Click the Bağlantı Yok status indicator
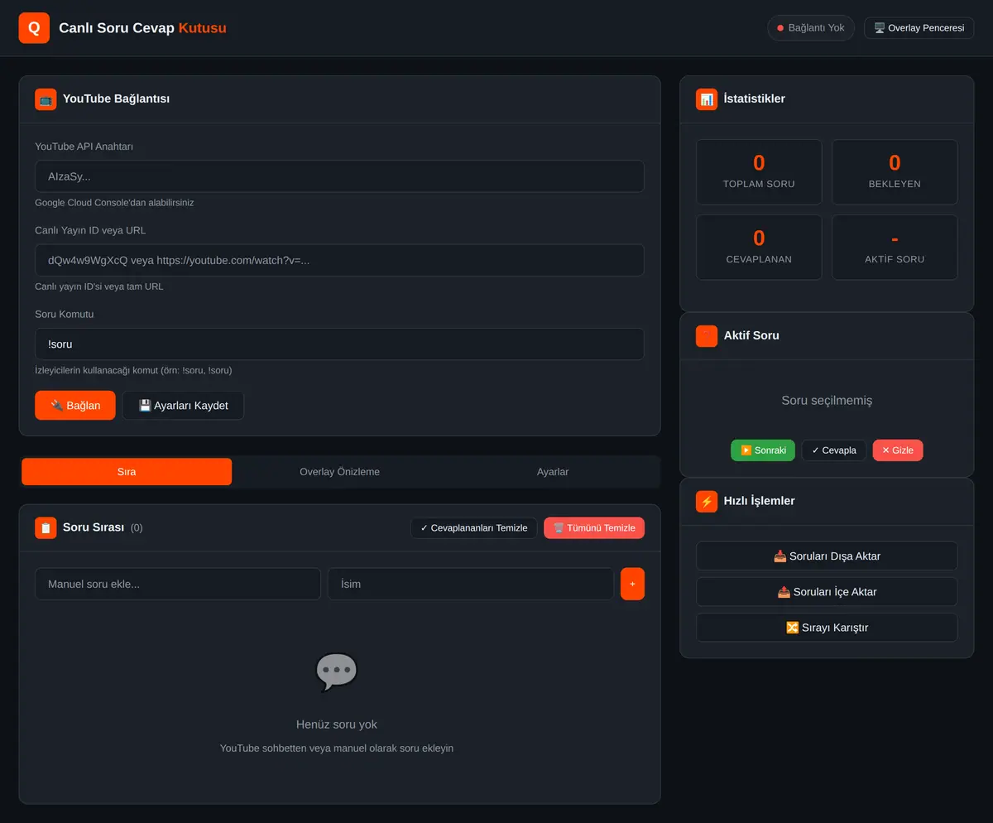Viewport: 993px width, 823px height. (x=811, y=28)
